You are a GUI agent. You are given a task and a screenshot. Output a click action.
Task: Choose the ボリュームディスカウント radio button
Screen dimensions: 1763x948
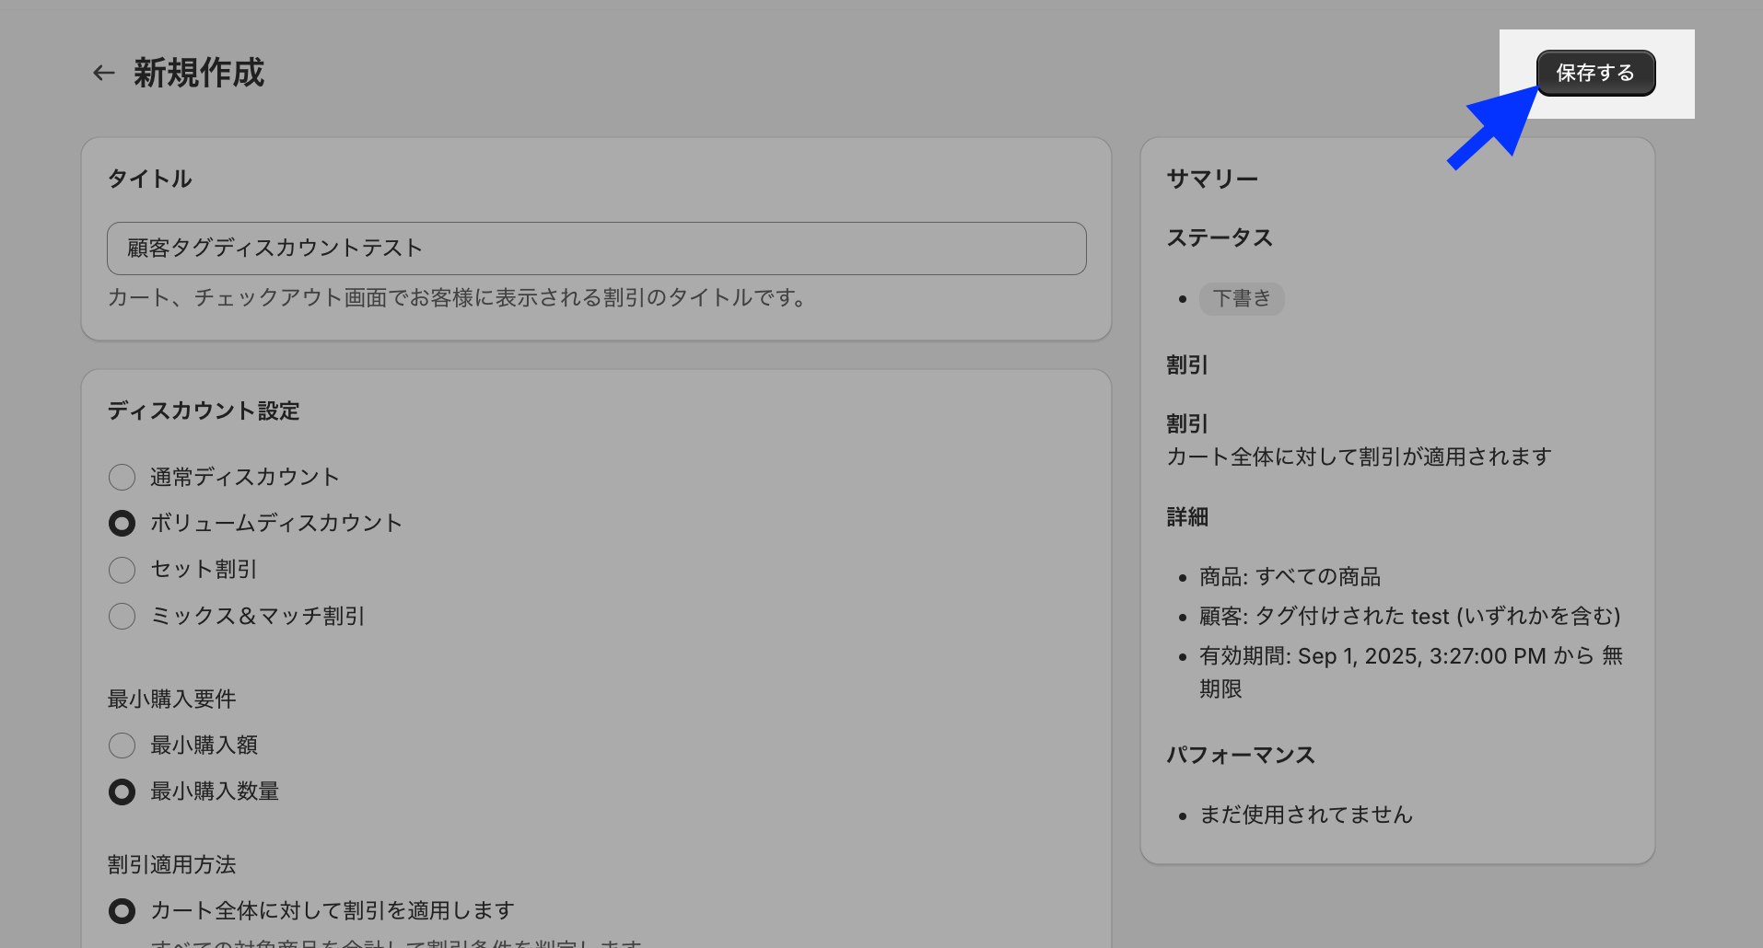[x=122, y=523]
